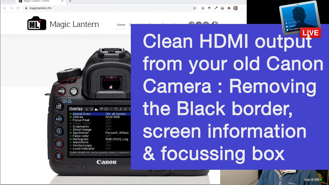Click the Global Draw row

100,114
